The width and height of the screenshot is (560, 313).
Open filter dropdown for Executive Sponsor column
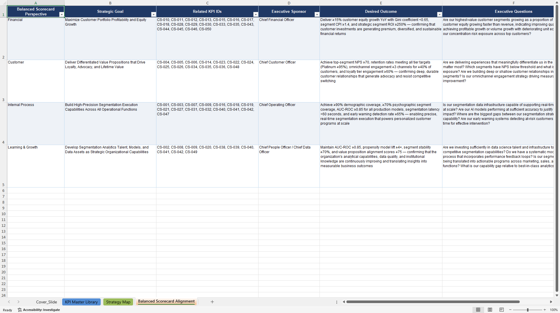point(317,15)
